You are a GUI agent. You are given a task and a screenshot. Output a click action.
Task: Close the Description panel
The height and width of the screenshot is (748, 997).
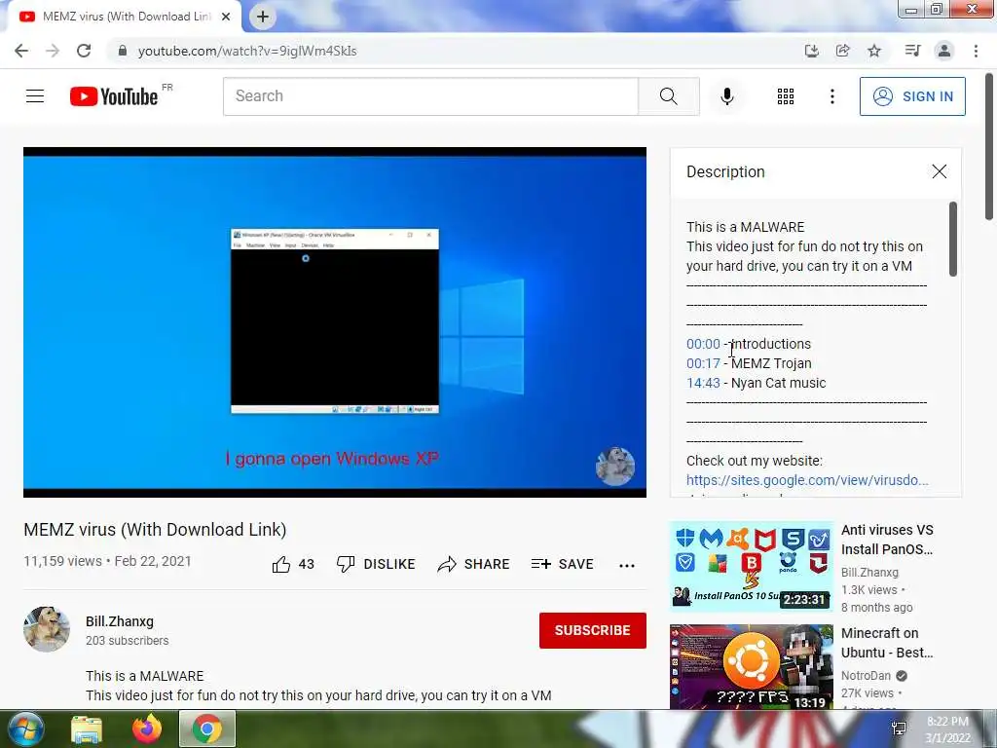pyautogui.click(x=940, y=171)
